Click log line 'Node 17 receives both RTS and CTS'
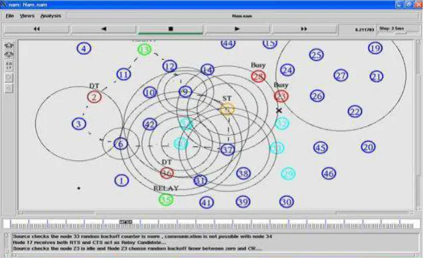This screenshot has width=425, height=258. (89, 243)
